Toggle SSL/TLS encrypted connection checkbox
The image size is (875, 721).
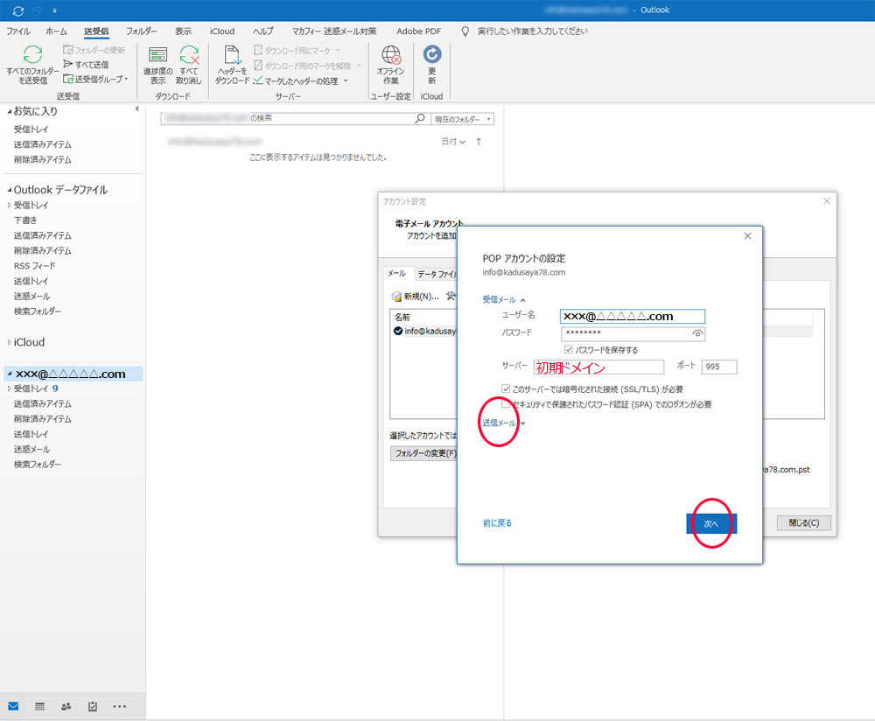coord(506,388)
